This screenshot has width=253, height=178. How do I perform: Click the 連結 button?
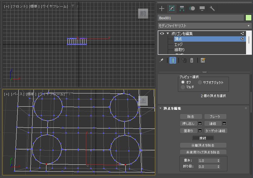[213, 123]
